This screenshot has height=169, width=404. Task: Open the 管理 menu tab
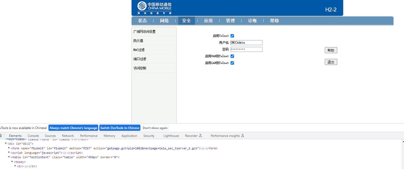coord(230,21)
